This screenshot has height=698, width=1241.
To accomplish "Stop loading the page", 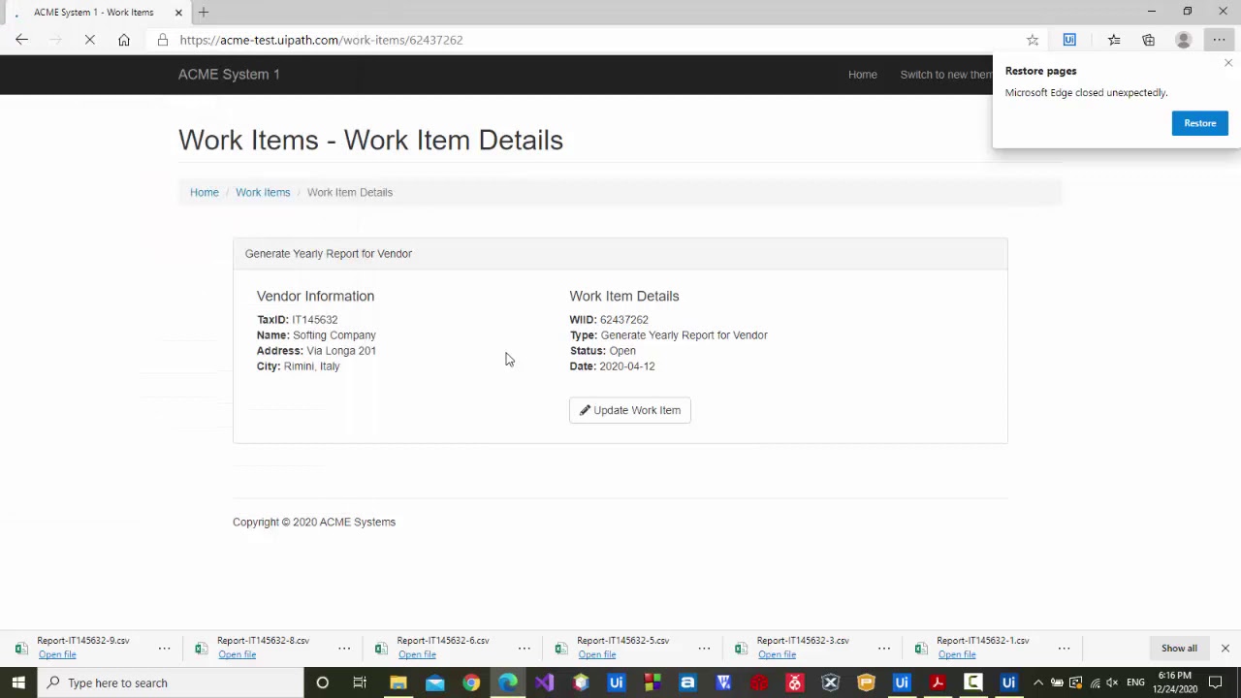I will [89, 40].
